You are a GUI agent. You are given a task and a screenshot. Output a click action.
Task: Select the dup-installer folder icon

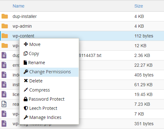5,16
